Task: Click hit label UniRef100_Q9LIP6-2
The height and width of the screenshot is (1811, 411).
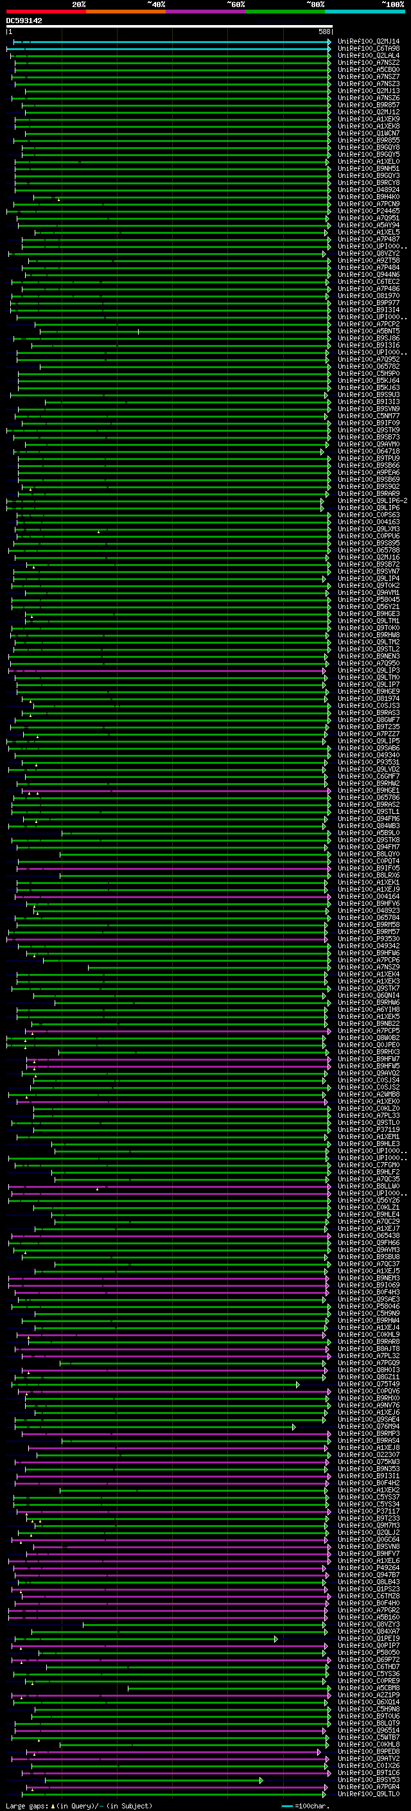Action: coord(372,500)
